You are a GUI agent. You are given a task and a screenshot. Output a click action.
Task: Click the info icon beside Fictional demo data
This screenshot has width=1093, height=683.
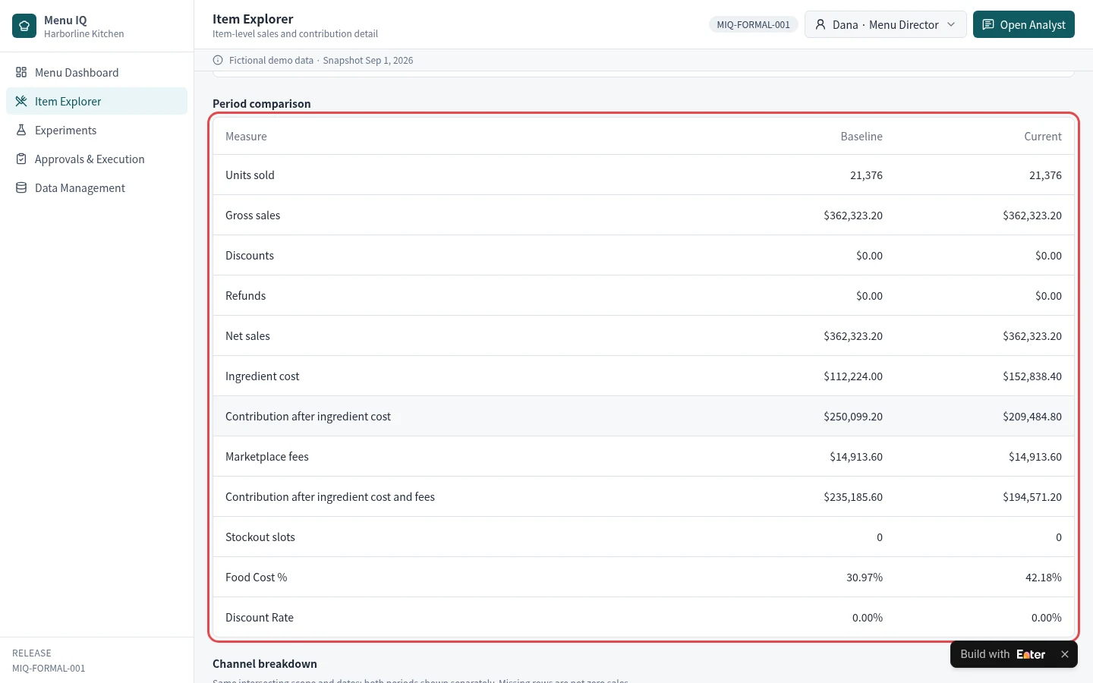click(218, 61)
